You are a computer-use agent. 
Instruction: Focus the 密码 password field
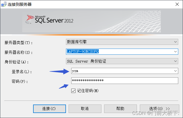tap(124, 81)
